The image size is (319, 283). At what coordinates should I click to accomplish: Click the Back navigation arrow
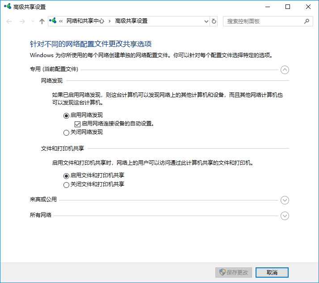tap(9, 21)
